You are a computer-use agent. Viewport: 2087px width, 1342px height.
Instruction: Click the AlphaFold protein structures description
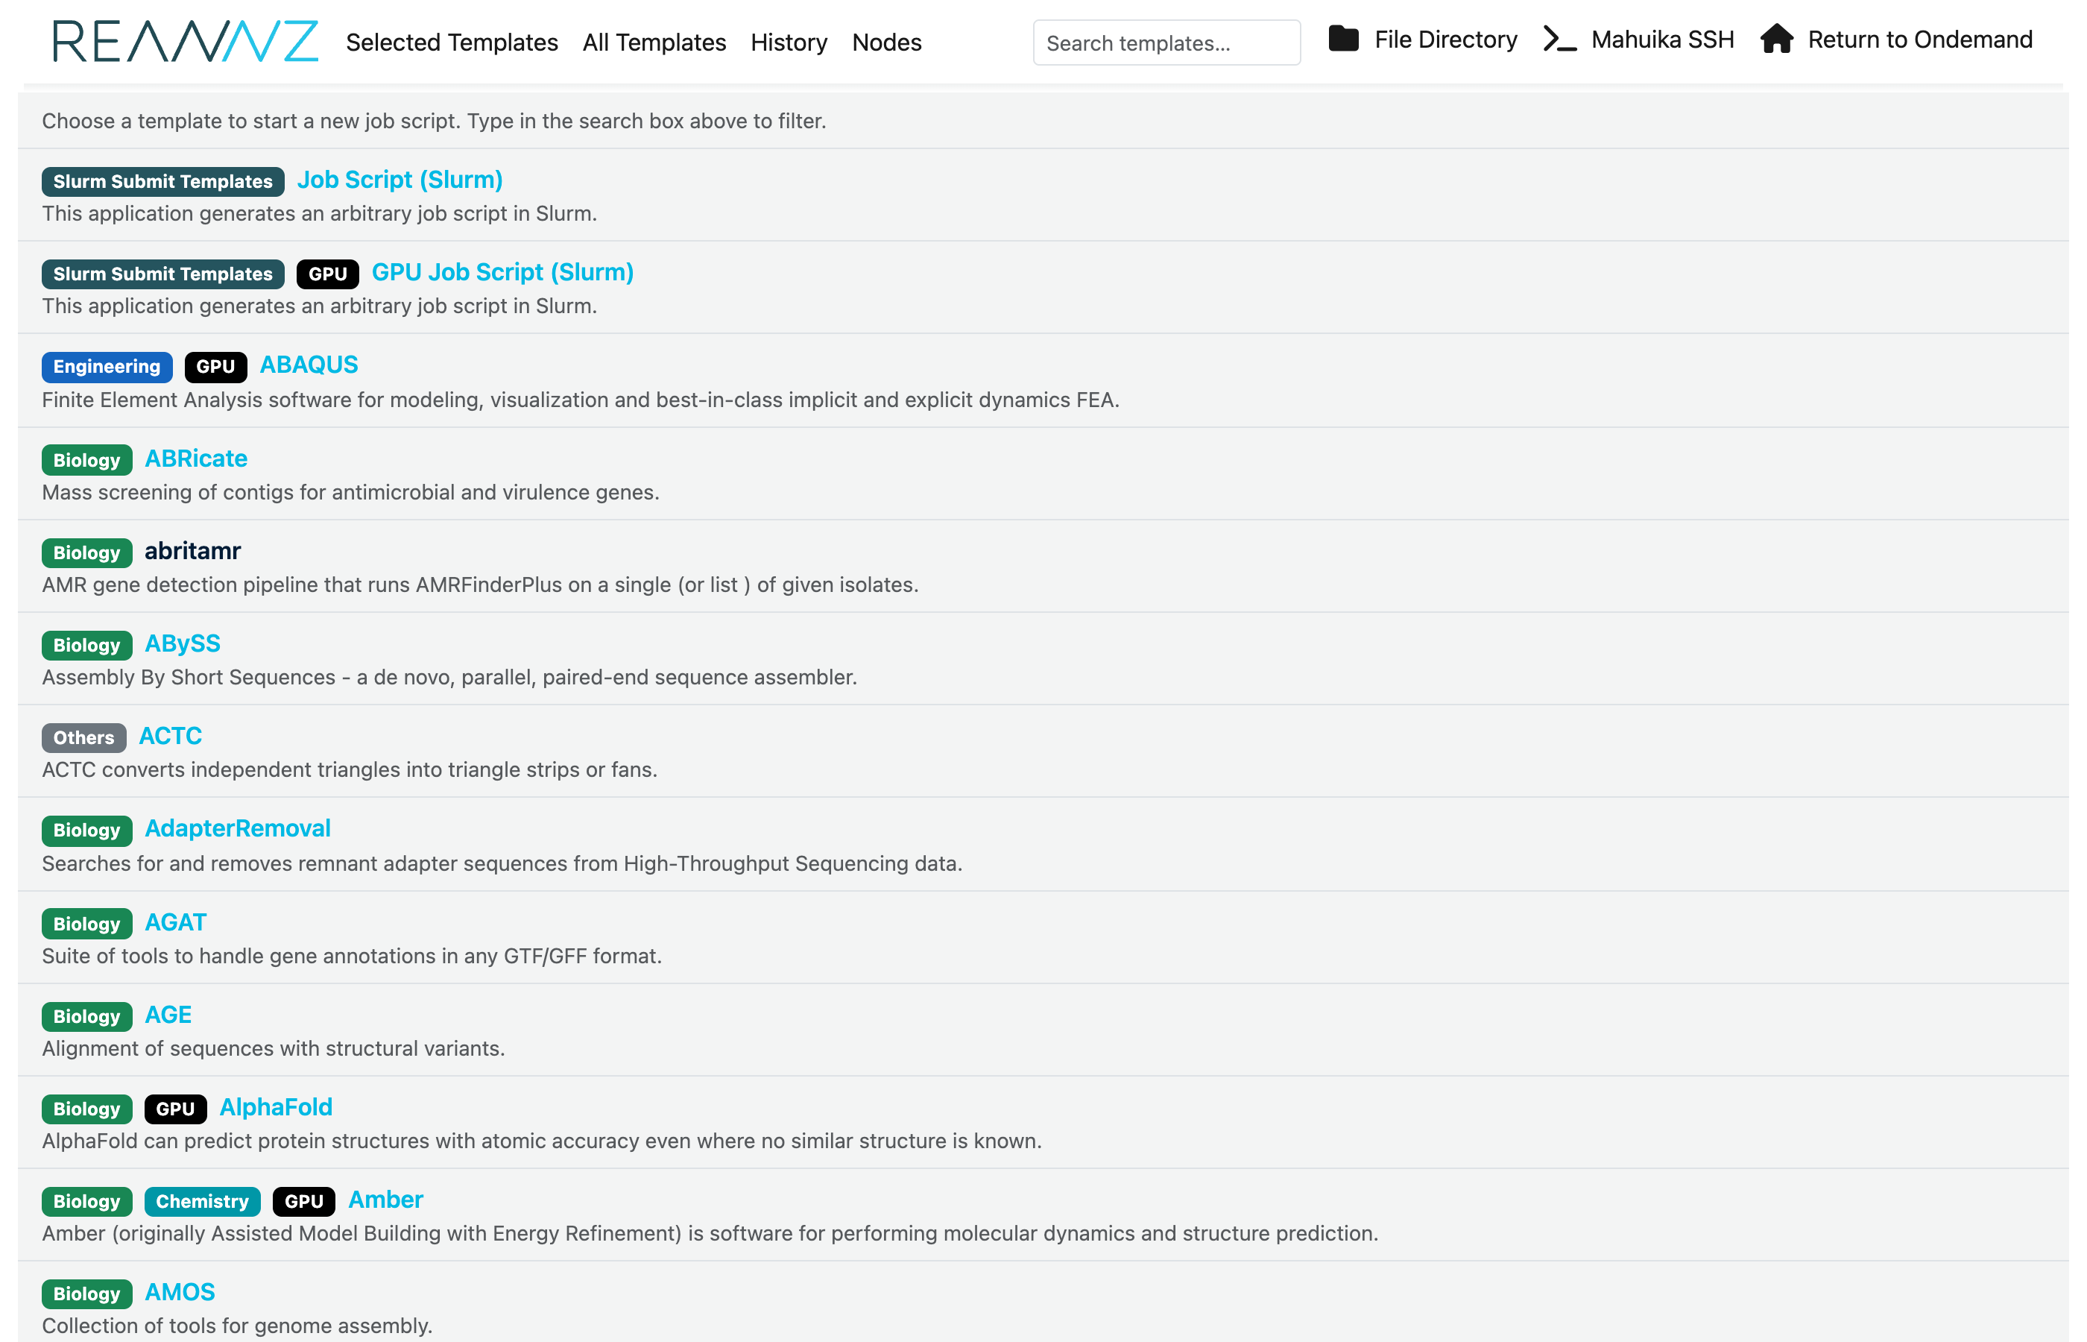[542, 1141]
